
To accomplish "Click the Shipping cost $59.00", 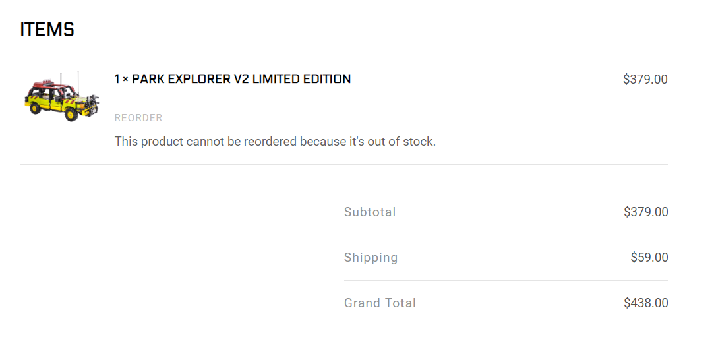I will tap(649, 258).
